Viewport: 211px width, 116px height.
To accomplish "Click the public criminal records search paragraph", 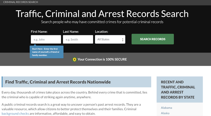I will (x=71, y=109).
